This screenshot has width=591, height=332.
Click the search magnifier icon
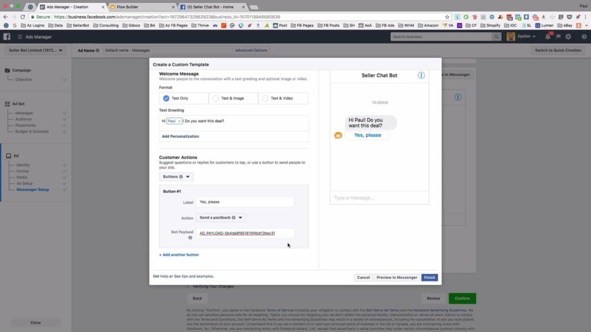pyautogui.click(x=496, y=36)
